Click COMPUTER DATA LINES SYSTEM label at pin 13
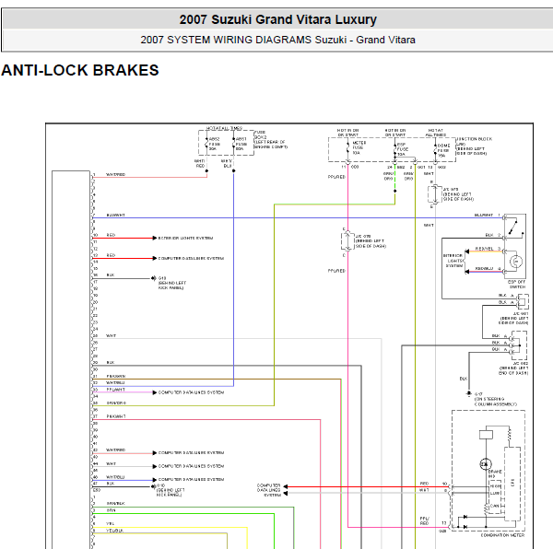The width and height of the screenshot is (553, 549). point(191,258)
